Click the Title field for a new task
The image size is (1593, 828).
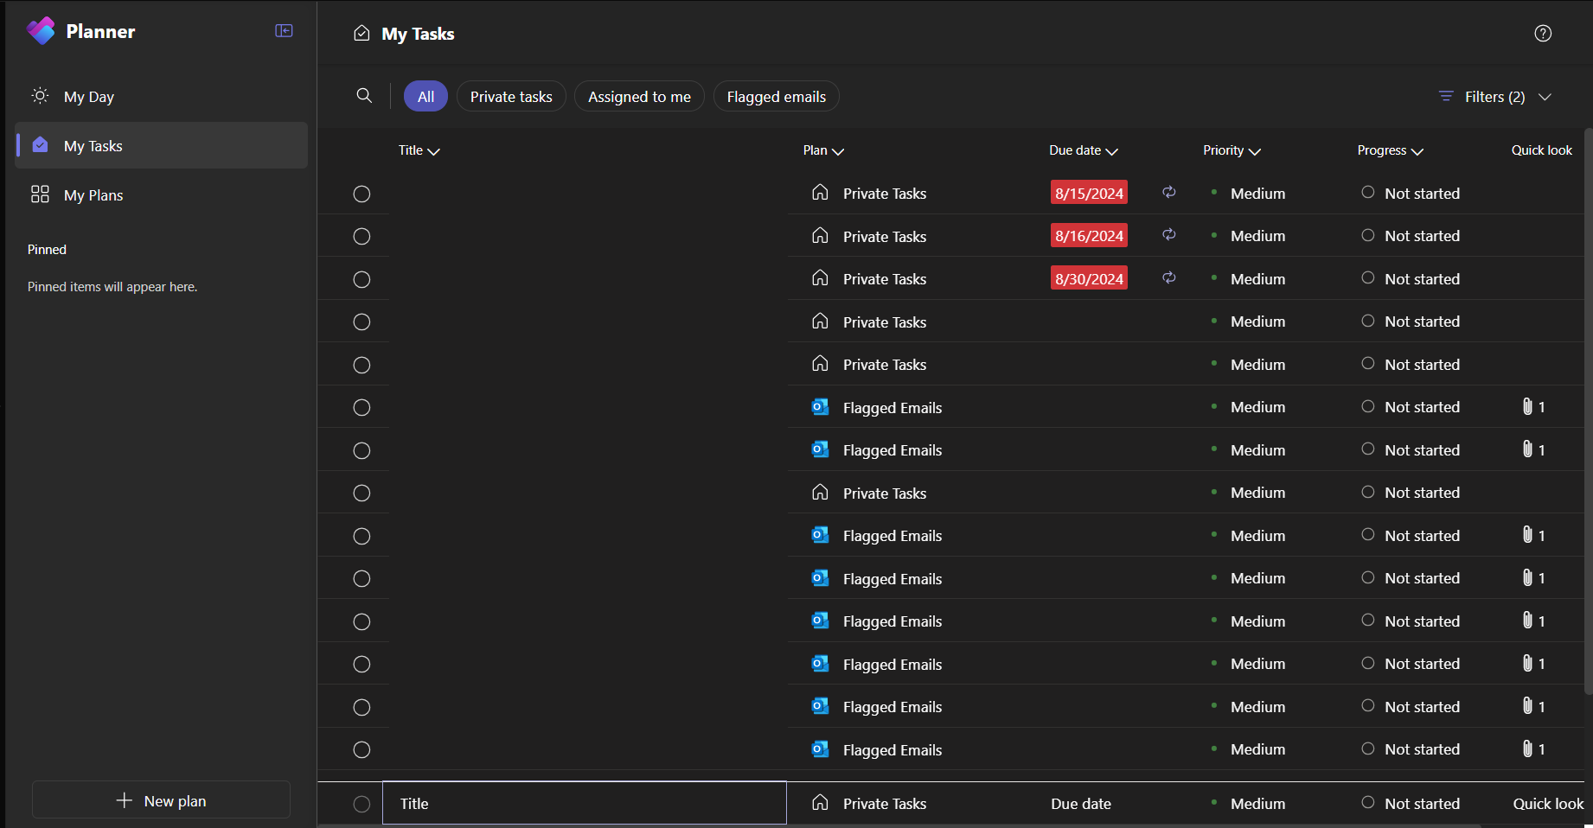click(585, 804)
